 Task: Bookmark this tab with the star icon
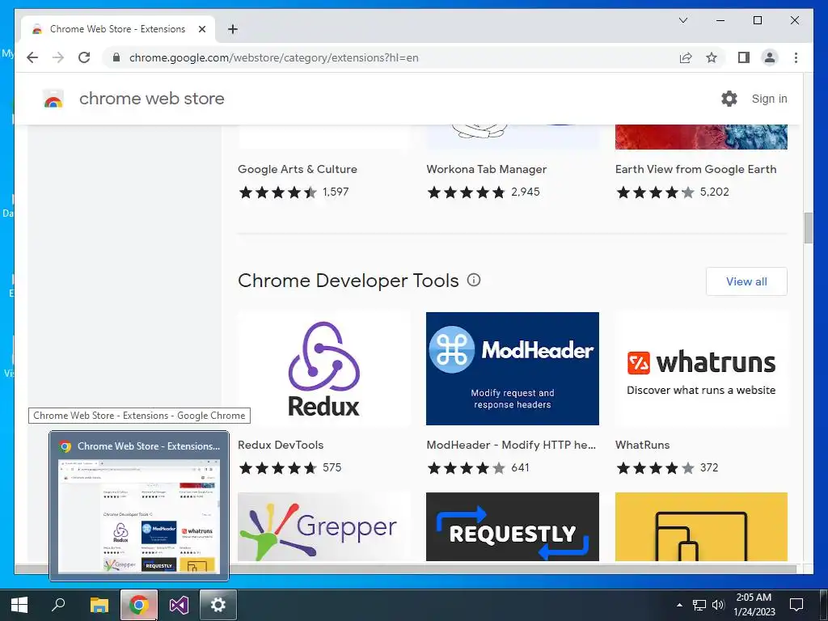click(x=712, y=57)
